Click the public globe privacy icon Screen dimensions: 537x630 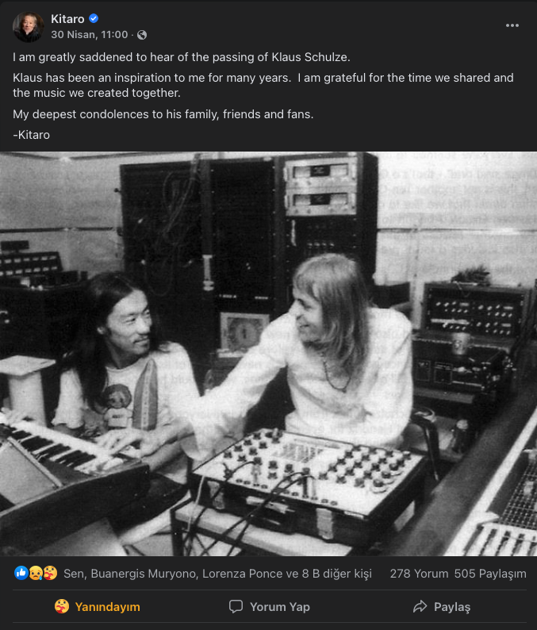tap(142, 36)
